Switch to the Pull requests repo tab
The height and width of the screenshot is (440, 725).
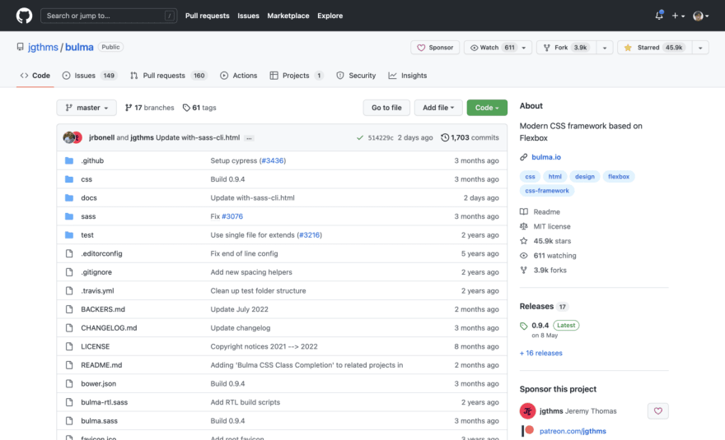click(x=168, y=76)
